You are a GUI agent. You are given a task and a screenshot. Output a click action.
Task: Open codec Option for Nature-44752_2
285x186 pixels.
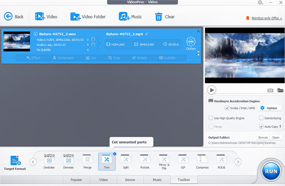coord(191,43)
